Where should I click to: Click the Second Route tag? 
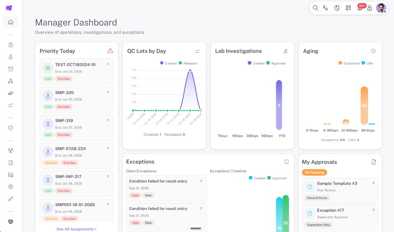pos(317,198)
